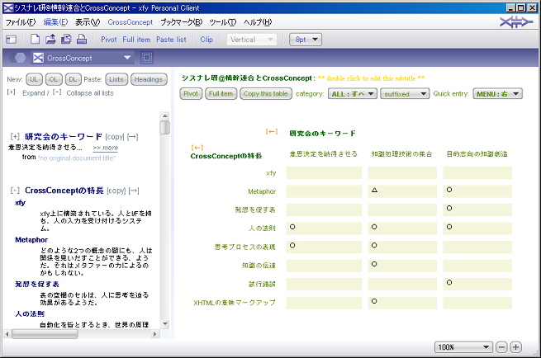Click the New DL button
Screen dimensions: 541x358
pyautogui.click(x=73, y=79)
